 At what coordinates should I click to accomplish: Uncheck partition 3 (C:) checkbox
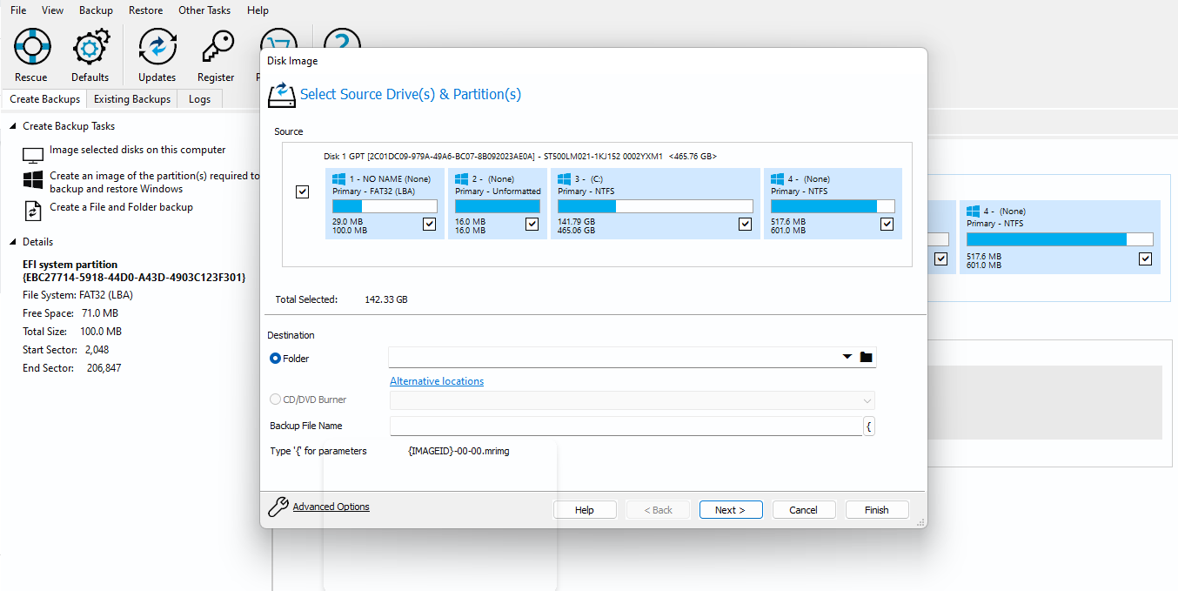tap(745, 224)
